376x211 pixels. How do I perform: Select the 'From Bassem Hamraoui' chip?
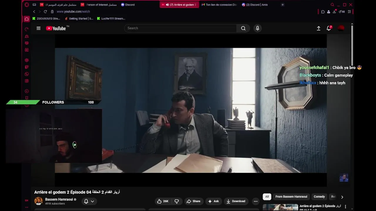(291, 197)
